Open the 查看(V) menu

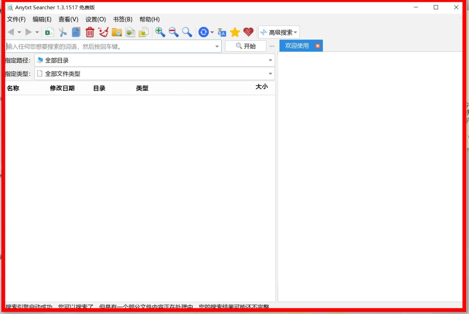tap(68, 19)
